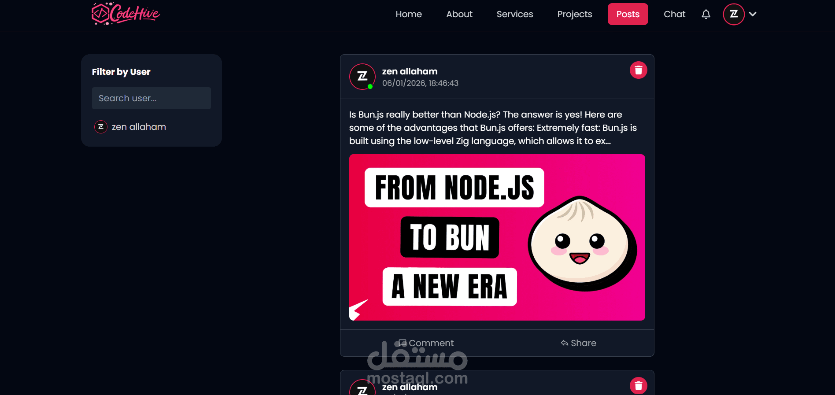
Task: Open the From Node.js to Bun image
Action: click(497, 237)
